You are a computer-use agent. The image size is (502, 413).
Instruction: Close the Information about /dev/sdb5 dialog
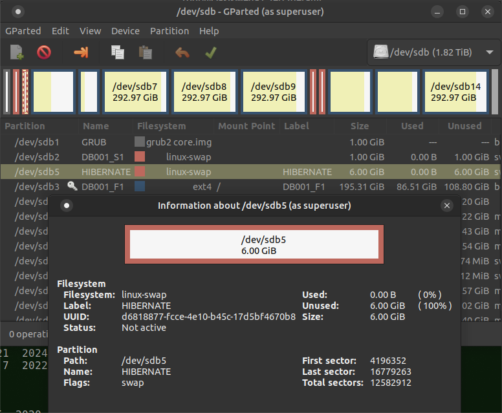446,206
